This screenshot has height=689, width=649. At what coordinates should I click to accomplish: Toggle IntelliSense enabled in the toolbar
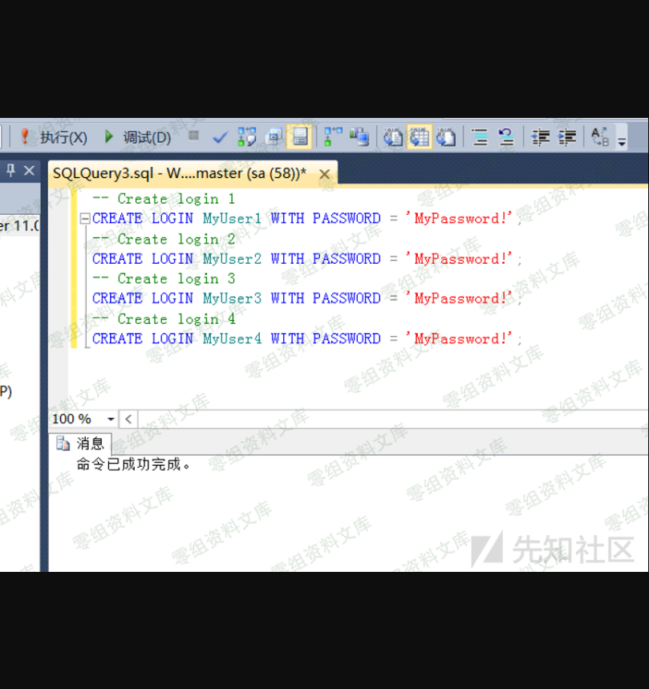299,137
